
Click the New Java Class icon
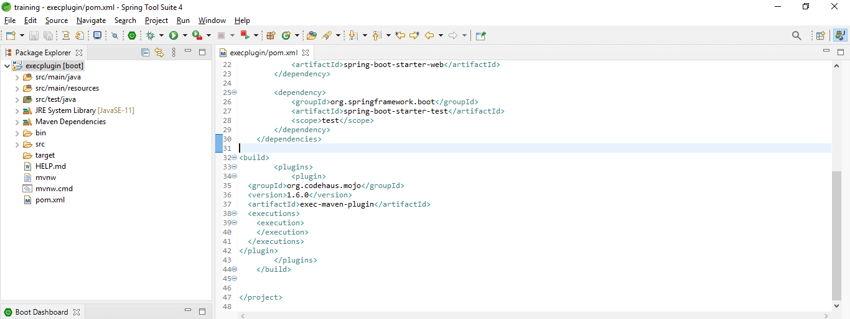tap(286, 36)
